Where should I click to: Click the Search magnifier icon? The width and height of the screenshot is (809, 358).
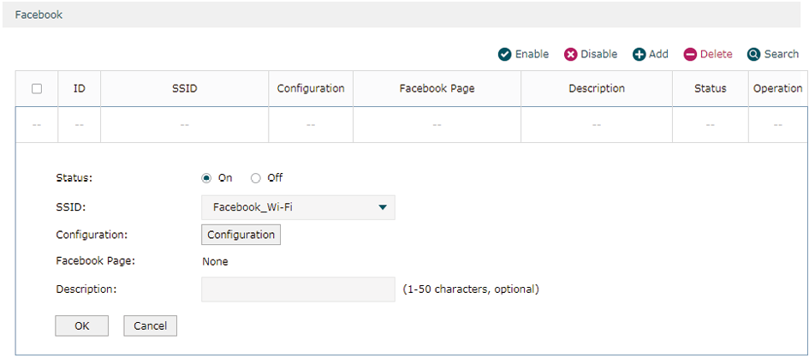[754, 54]
